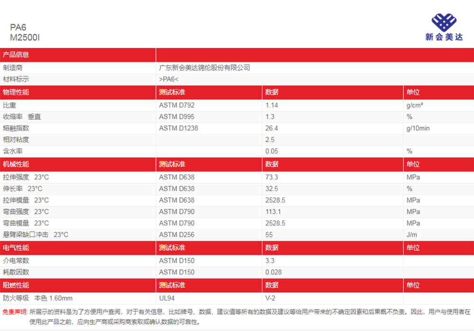Screen dimensions: 474x331
Task: Select the ASTM D256 standard cell
Action: (x=177, y=235)
